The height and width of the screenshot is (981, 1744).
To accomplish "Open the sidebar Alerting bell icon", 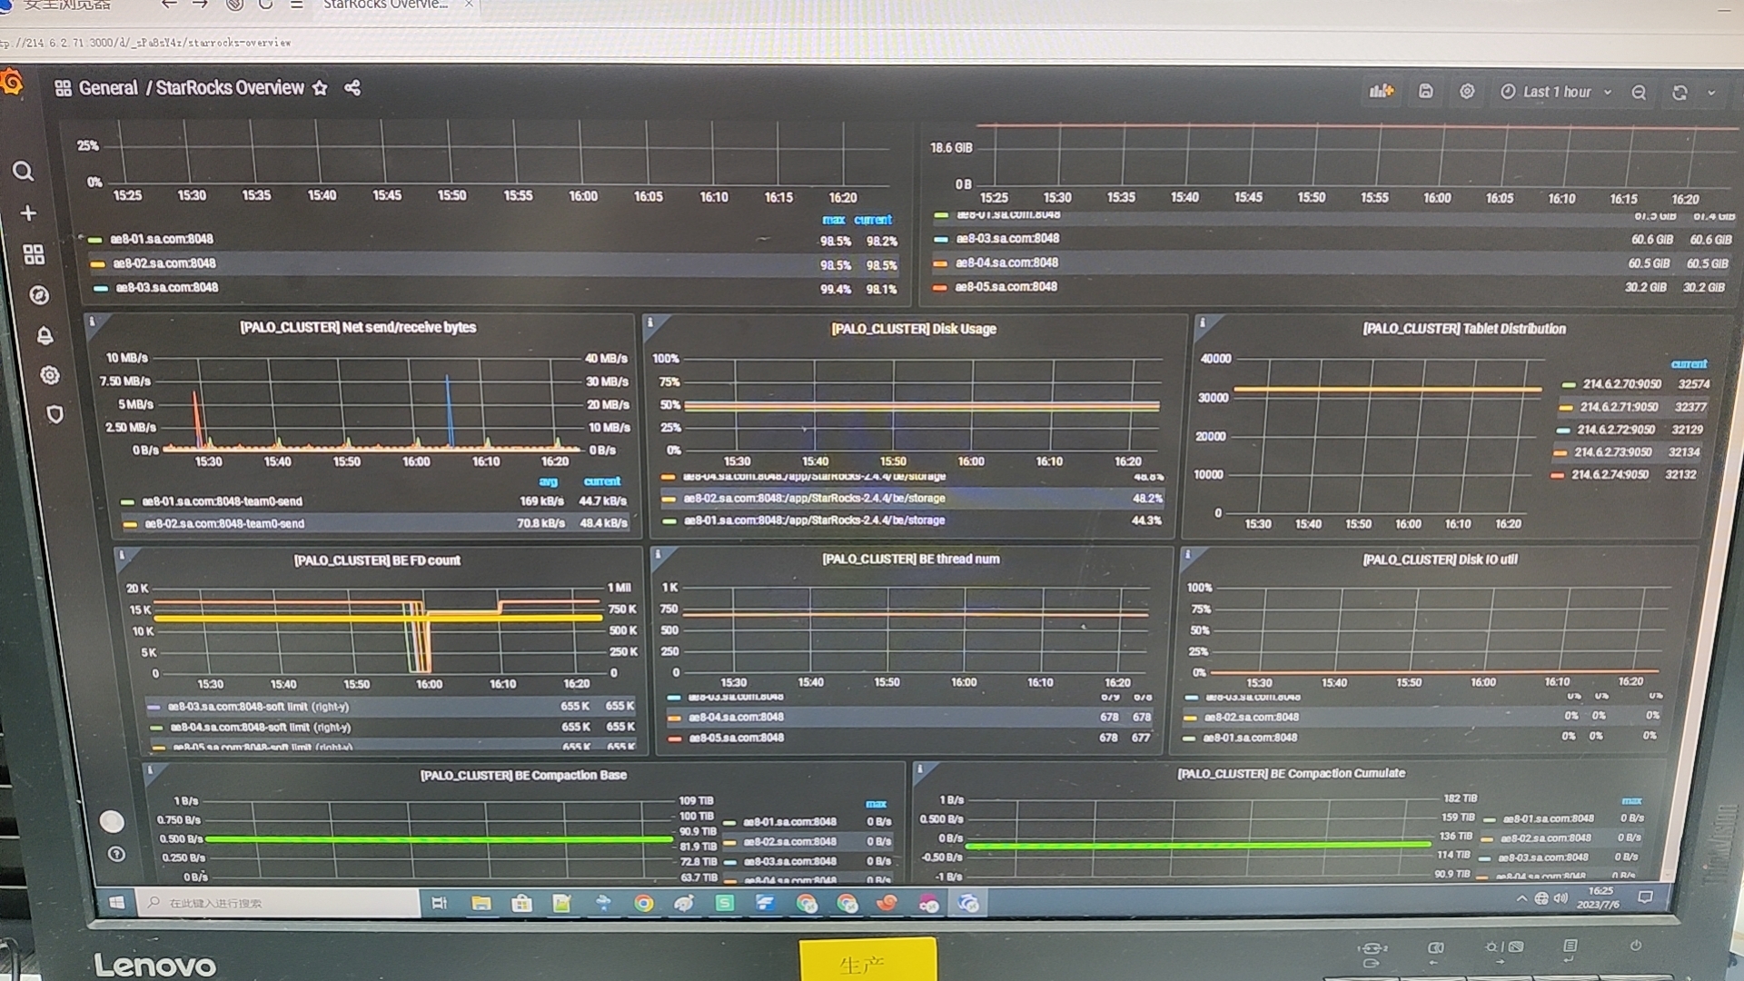I will pos(45,335).
